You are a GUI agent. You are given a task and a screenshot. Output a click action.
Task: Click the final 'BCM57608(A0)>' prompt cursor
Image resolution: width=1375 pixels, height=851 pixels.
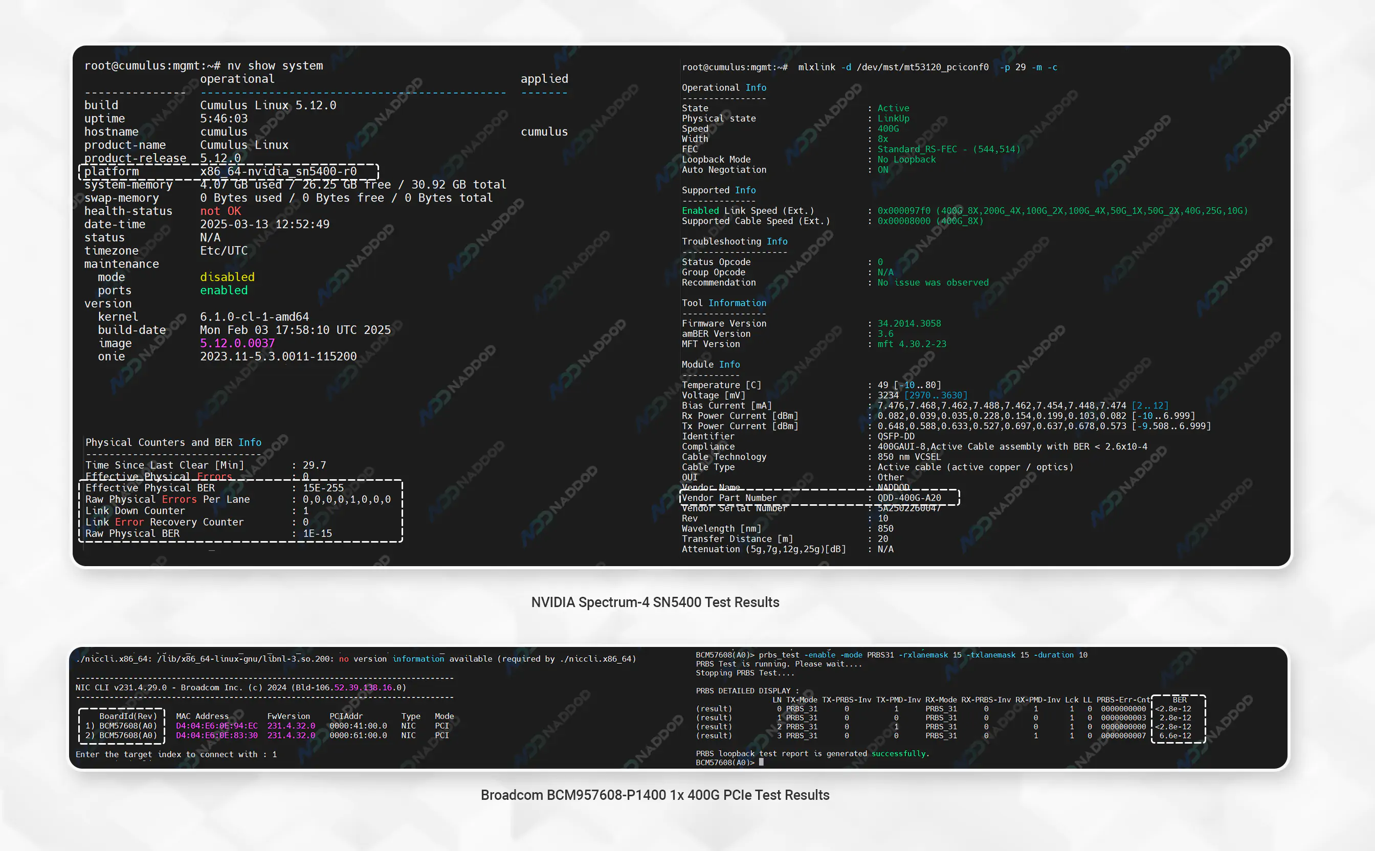[x=762, y=762]
